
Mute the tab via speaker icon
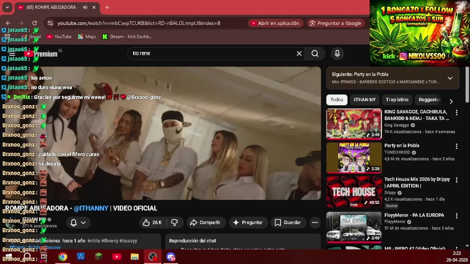pos(85,7)
